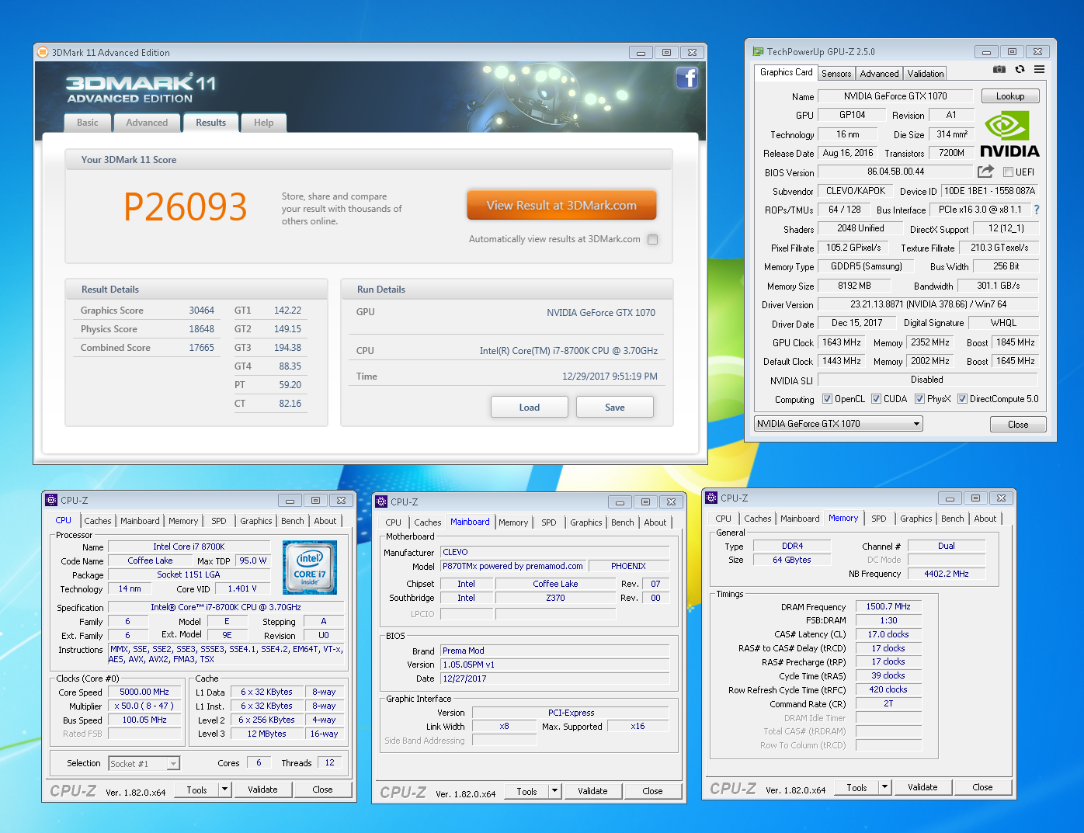
Task: Open Tools dropdown arrow in CPU-Z Memory timings window
Action: 884,787
